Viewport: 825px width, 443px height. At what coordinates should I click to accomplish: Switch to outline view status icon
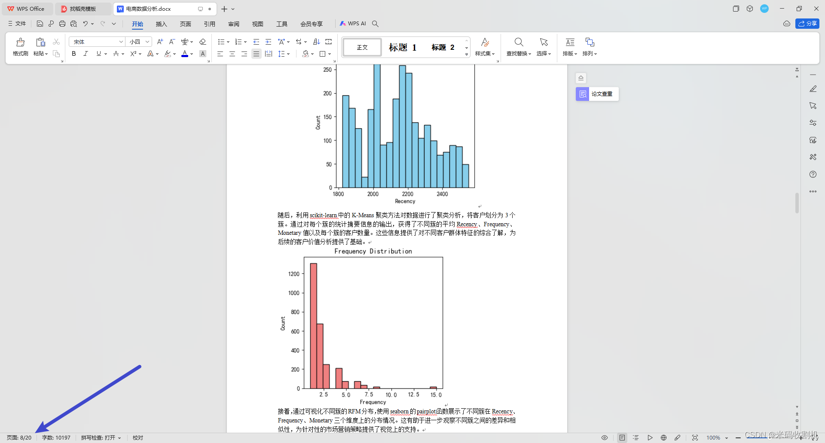636,438
